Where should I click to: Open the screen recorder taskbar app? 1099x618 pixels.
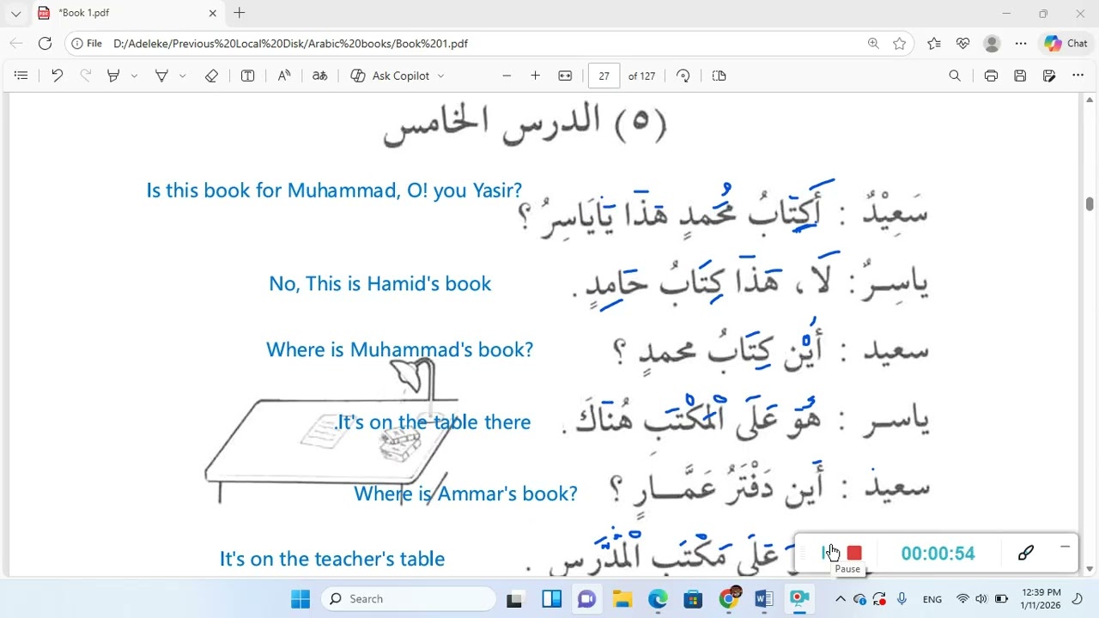[x=799, y=599]
